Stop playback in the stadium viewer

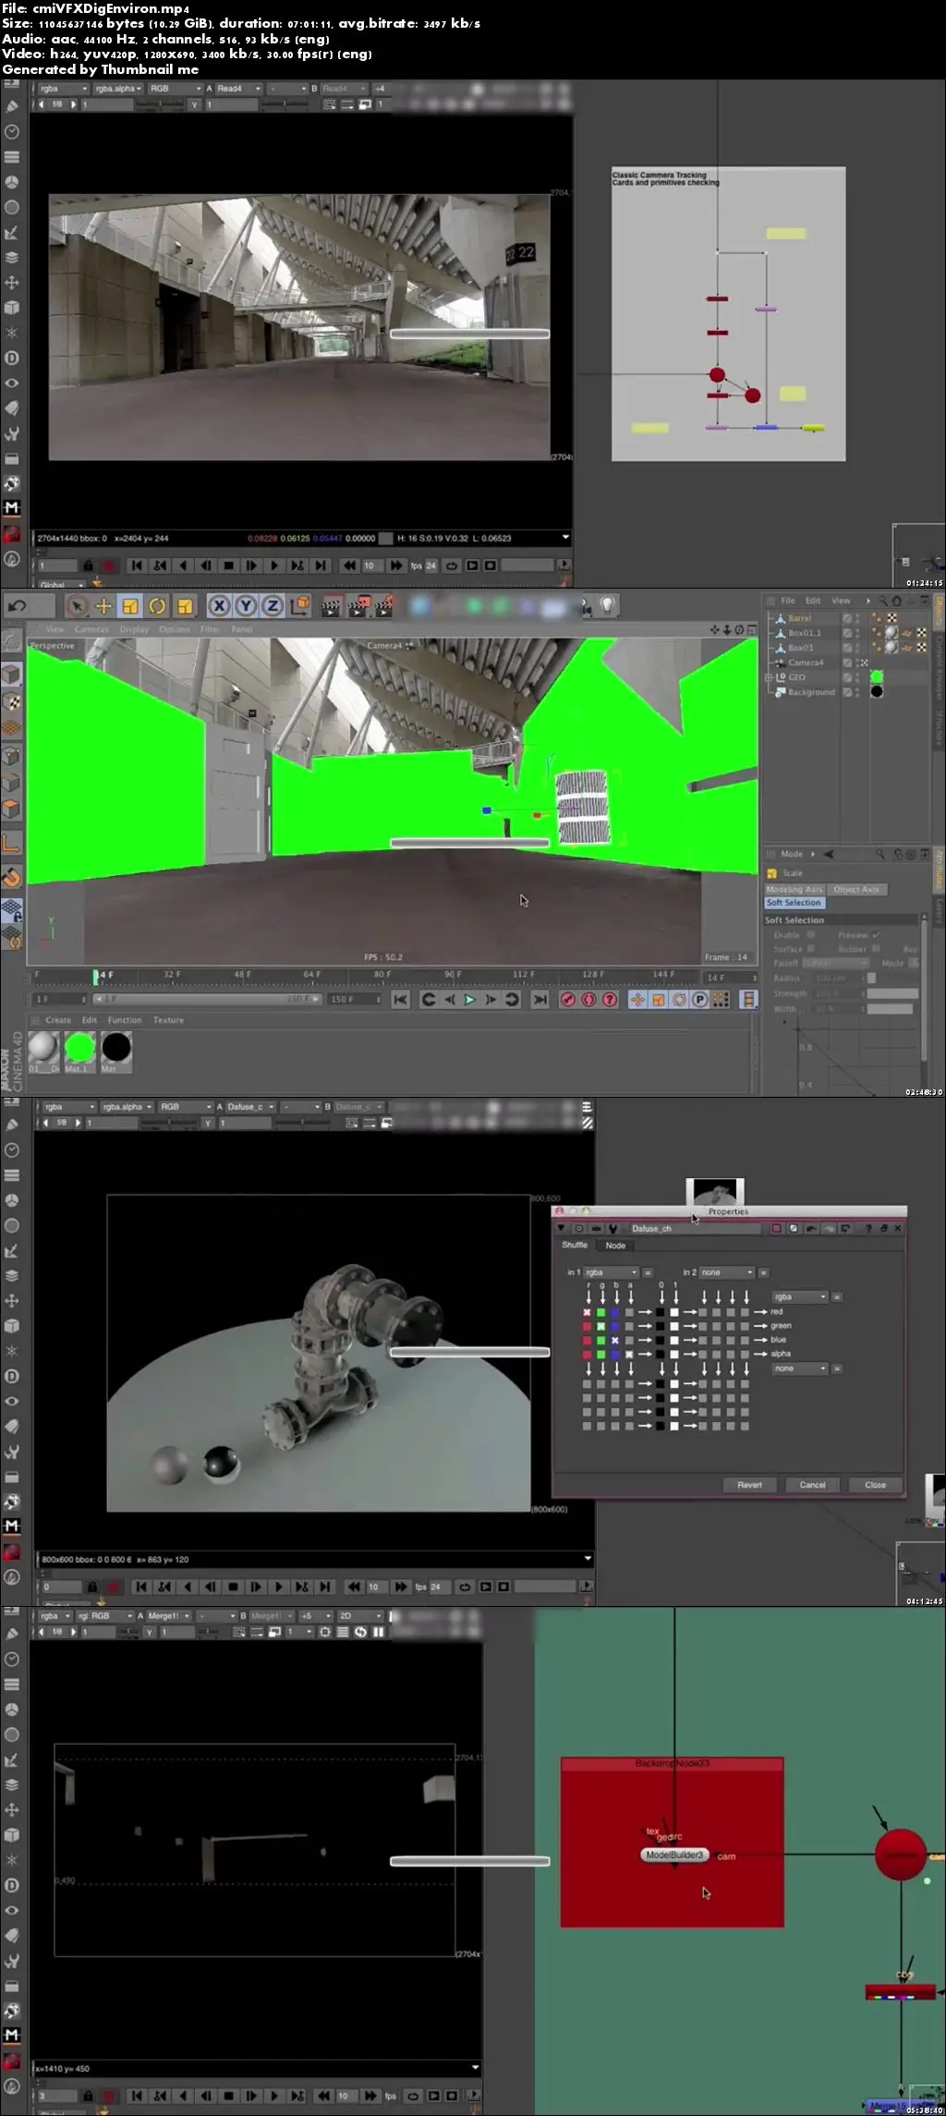[228, 565]
